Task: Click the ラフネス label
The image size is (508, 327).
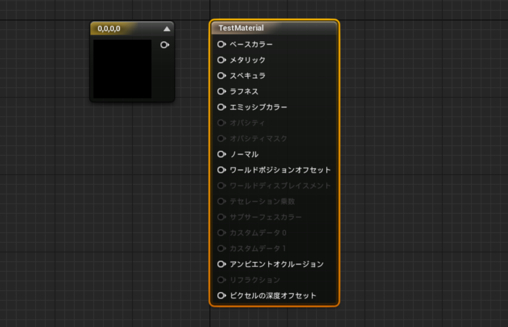Action: coord(244,92)
